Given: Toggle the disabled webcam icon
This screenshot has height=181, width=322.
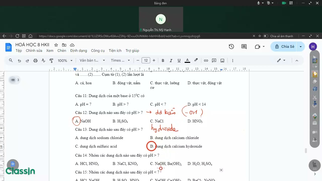Looking at the screenshot, I should tap(268, 3).
